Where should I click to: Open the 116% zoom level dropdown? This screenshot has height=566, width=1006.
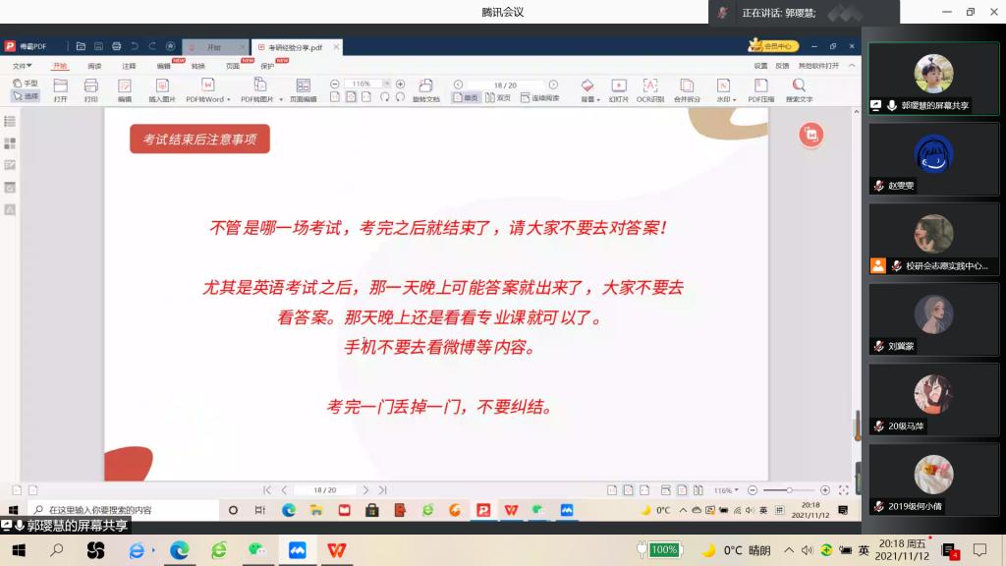tap(386, 84)
